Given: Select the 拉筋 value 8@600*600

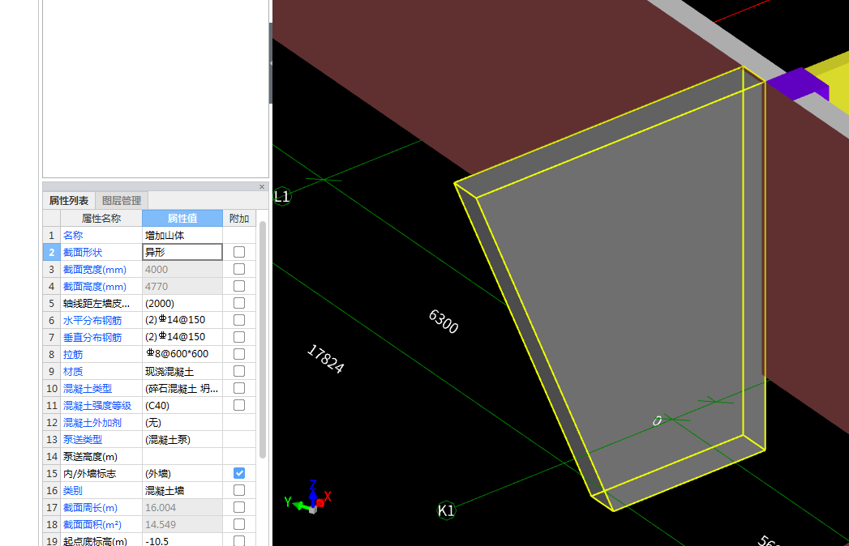Looking at the screenshot, I should click(x=182, y=355).
